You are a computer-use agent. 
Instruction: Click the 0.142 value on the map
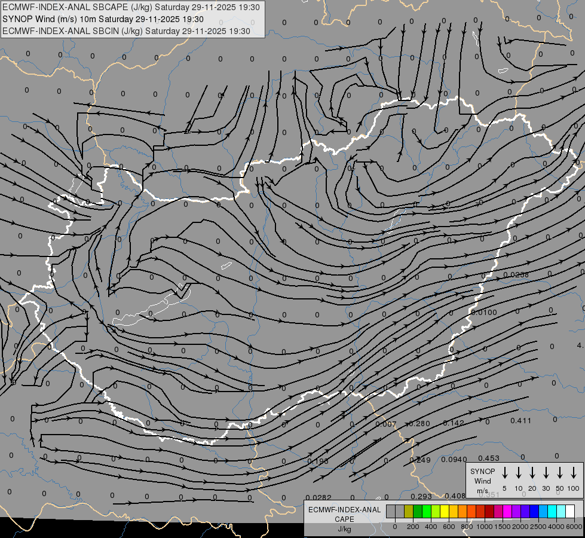coord(454,423)
